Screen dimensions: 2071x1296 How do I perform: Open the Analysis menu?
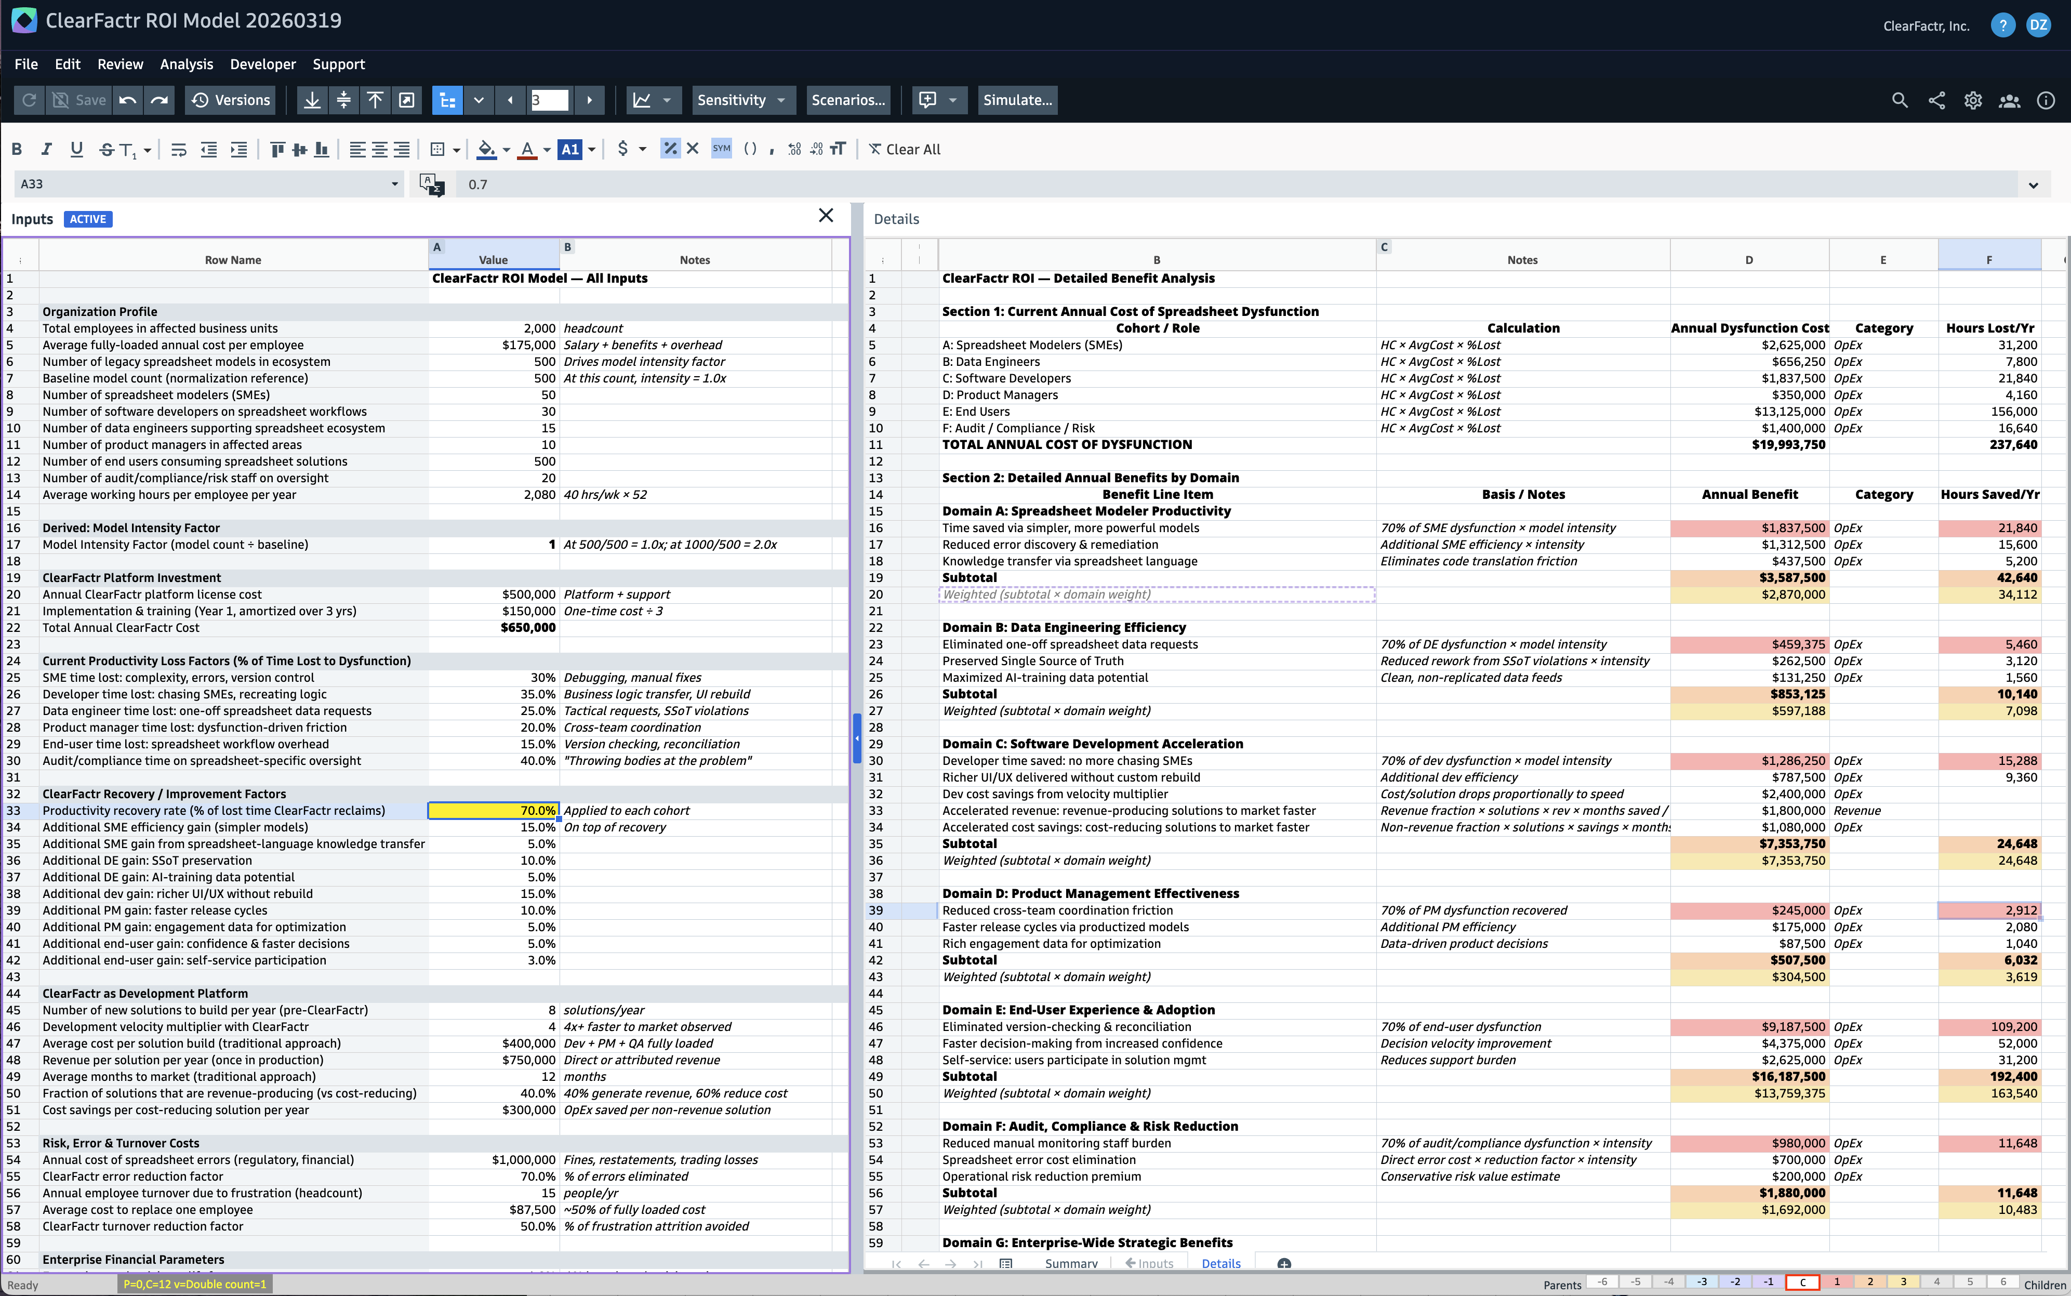click(186, 64)
